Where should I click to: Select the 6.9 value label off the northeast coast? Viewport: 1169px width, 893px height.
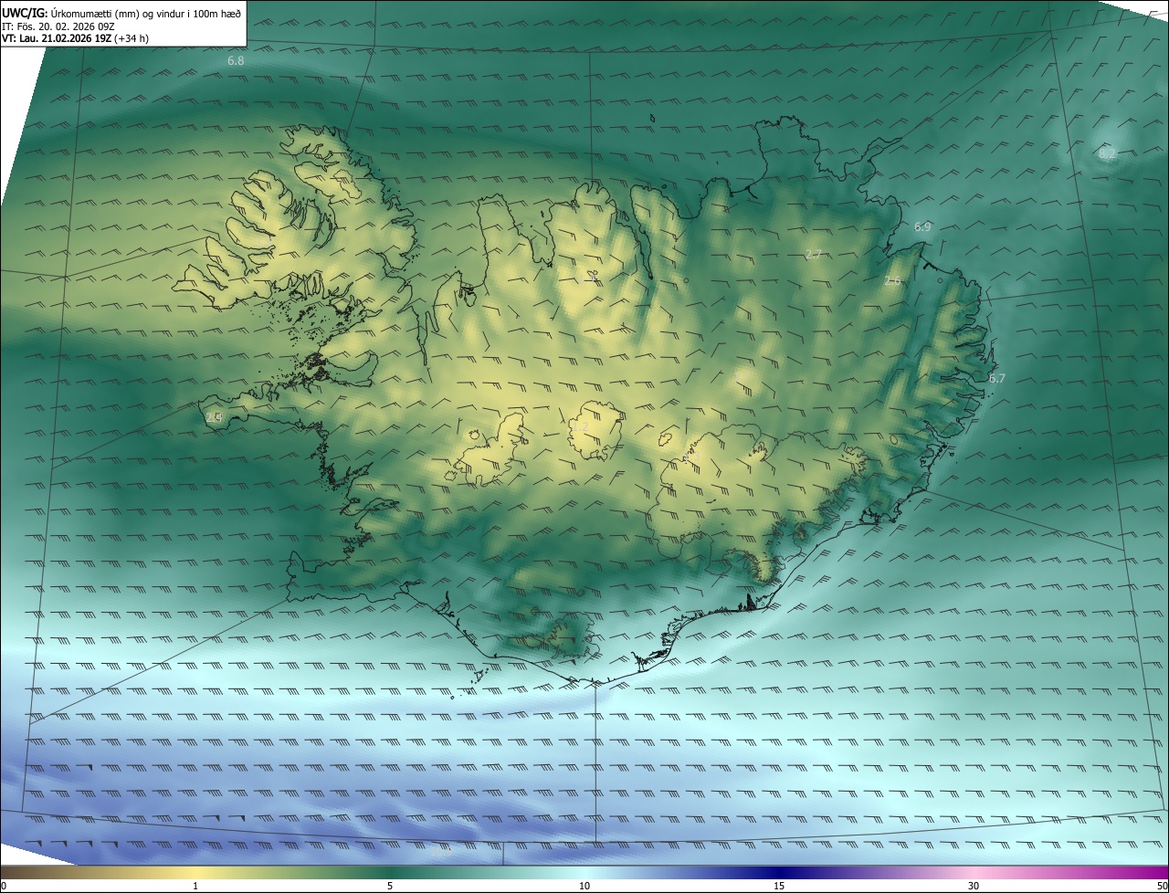point(922,226)
